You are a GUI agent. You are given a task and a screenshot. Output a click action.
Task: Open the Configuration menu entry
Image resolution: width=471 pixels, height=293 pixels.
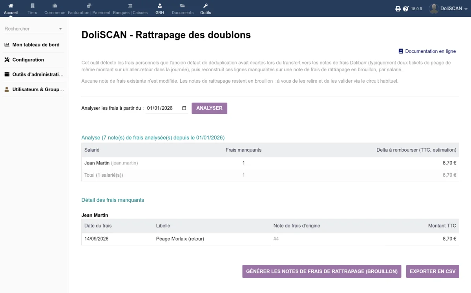click(x=28, y=60)
